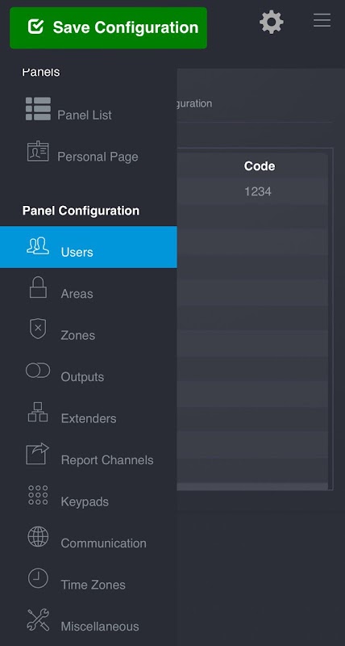
Task: Open the Extenders network icon
Action: [x=38, y=412]
